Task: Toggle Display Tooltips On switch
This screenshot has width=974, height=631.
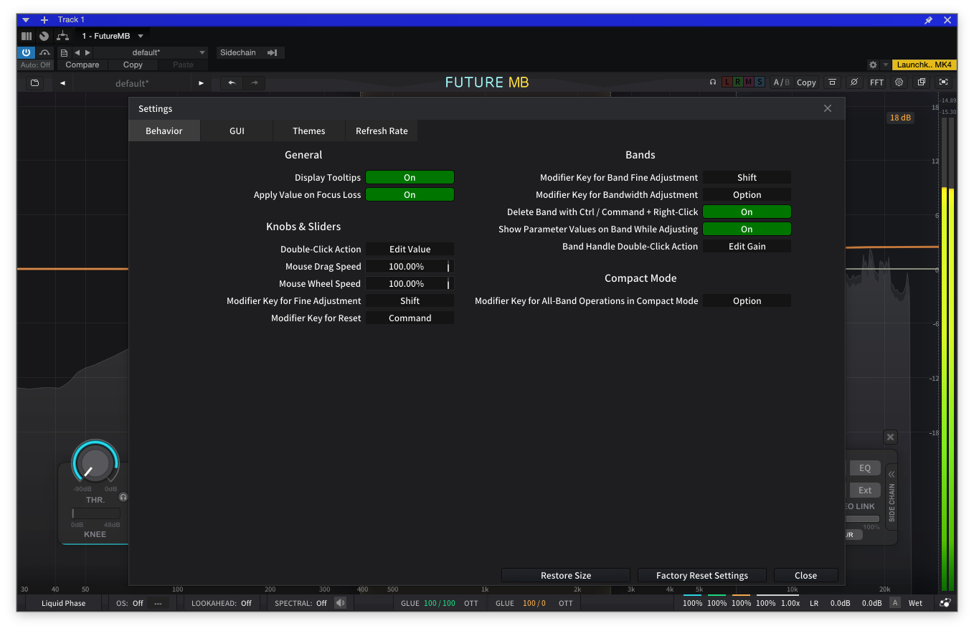Action: click(410, 177)
